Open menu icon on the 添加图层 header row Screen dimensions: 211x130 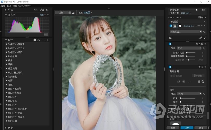click(205, 22)
